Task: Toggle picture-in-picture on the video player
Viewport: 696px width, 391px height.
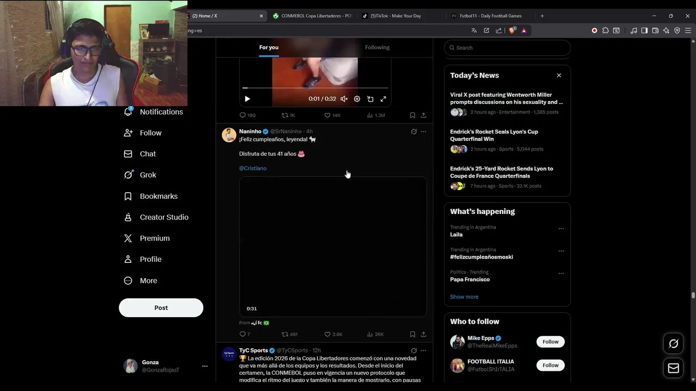Action: point(370,99)
